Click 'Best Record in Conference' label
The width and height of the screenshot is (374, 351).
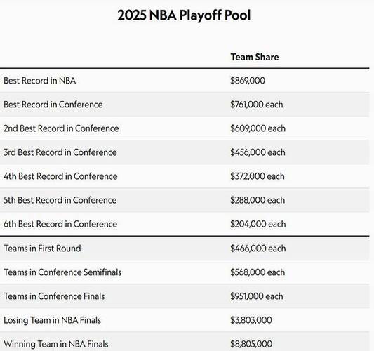pyautogui.click(x=53, y=105)
